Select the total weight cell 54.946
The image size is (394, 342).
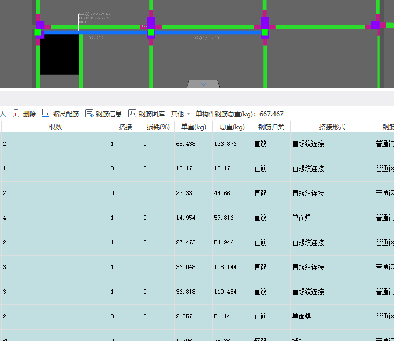click(232, 242)
